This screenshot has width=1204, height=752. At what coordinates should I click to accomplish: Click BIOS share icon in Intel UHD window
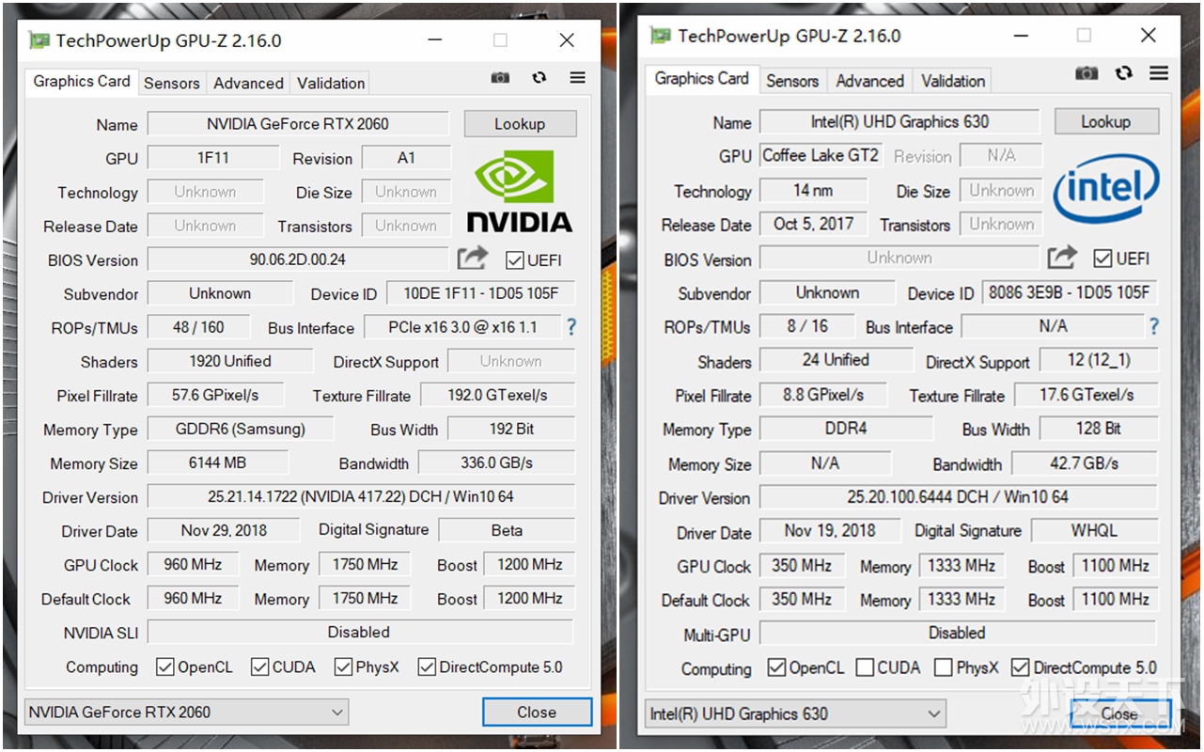pos(1062,256)
